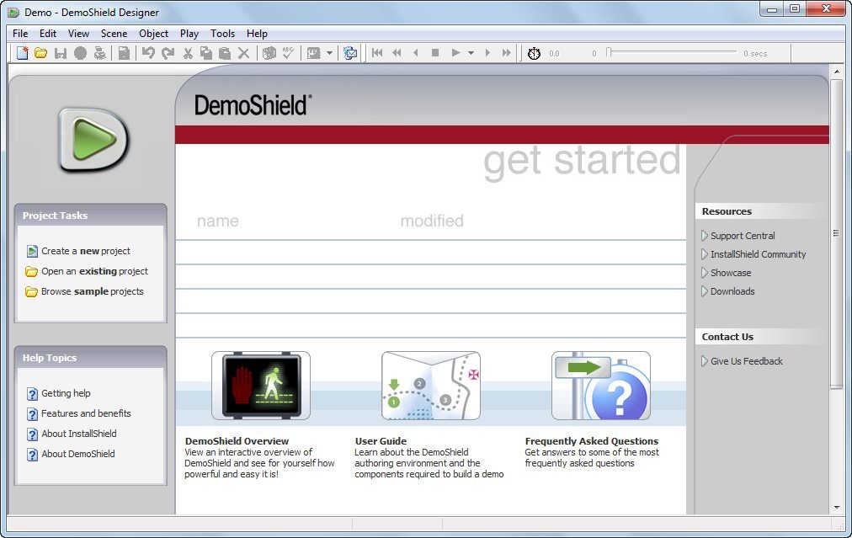Click the Redo arrow icon

tap(168, 53)
